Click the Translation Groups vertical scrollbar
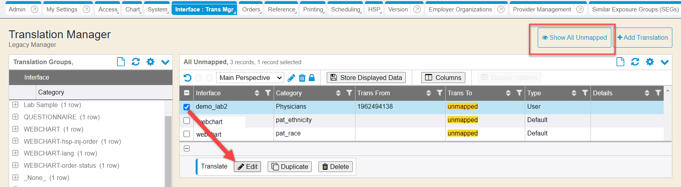Viewport: 681px width, 187px height. 168,150
